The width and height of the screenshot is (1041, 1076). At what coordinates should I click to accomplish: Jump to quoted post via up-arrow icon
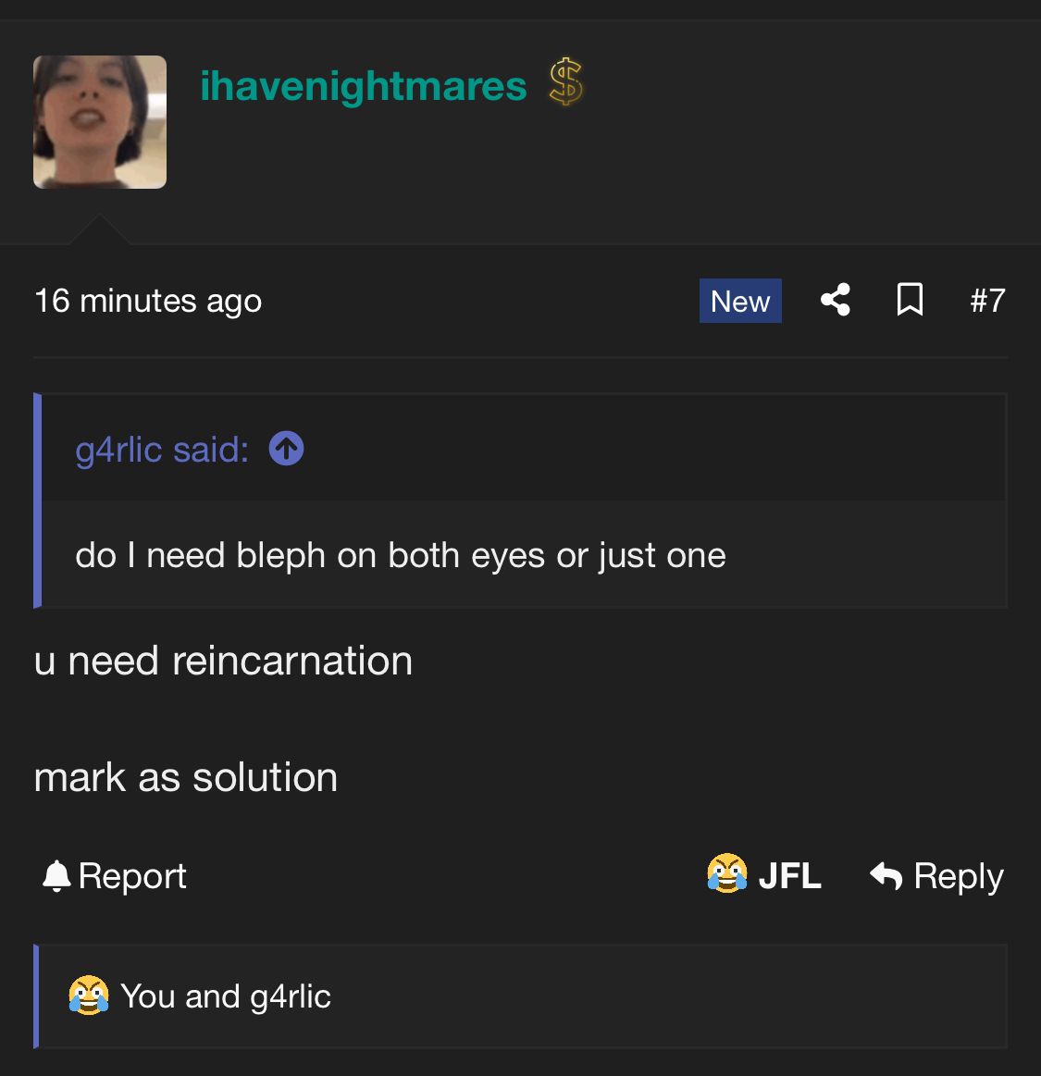[x=286, y=449]
